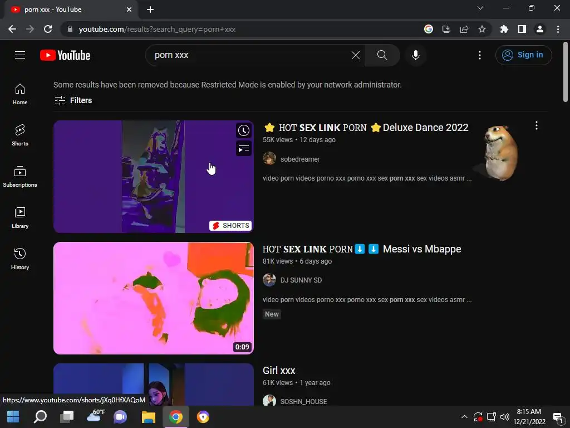Open the sobedreamer channel avatar
Viewport: 570px width, 428px height.
point(269,159)
